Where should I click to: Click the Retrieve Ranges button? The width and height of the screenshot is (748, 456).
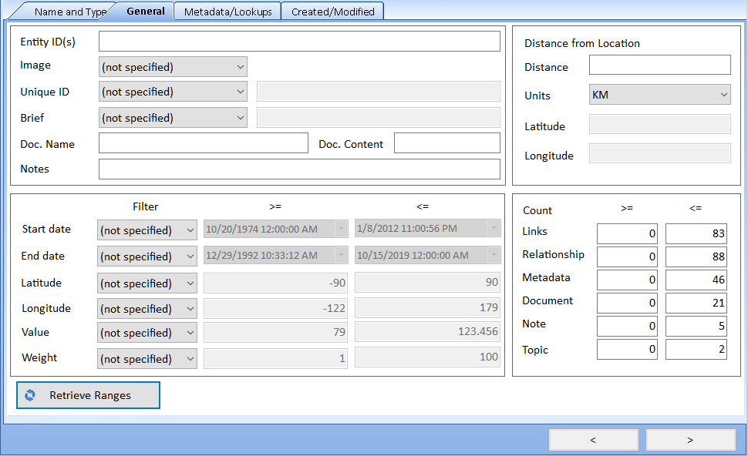(x=88, y=395)
